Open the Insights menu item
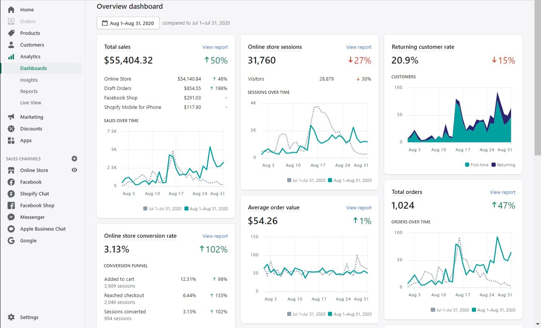 (29, 80)
